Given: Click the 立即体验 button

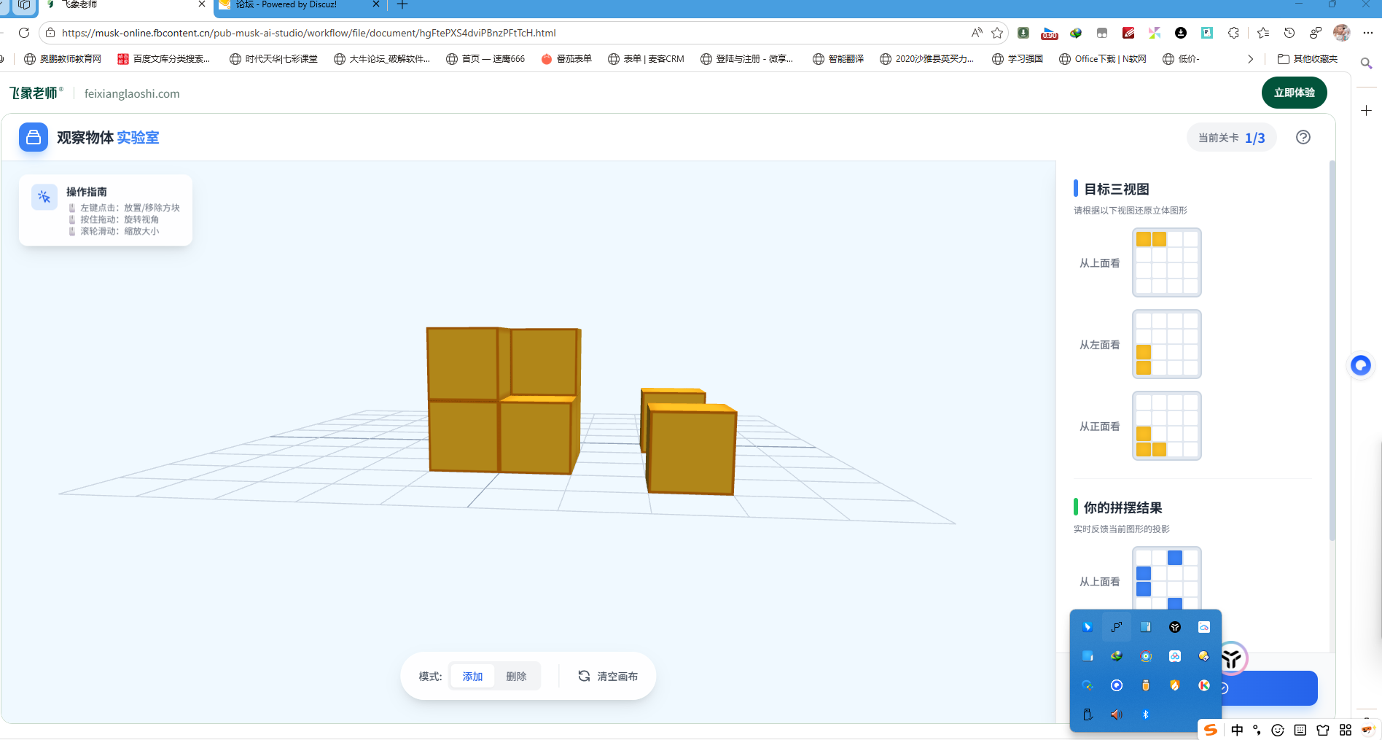Looking at the screenshot, I should point(1294,93).
